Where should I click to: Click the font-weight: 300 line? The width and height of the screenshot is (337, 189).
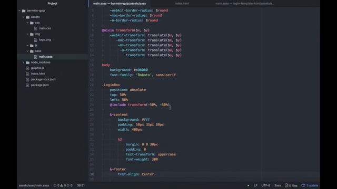click(142, 160)
